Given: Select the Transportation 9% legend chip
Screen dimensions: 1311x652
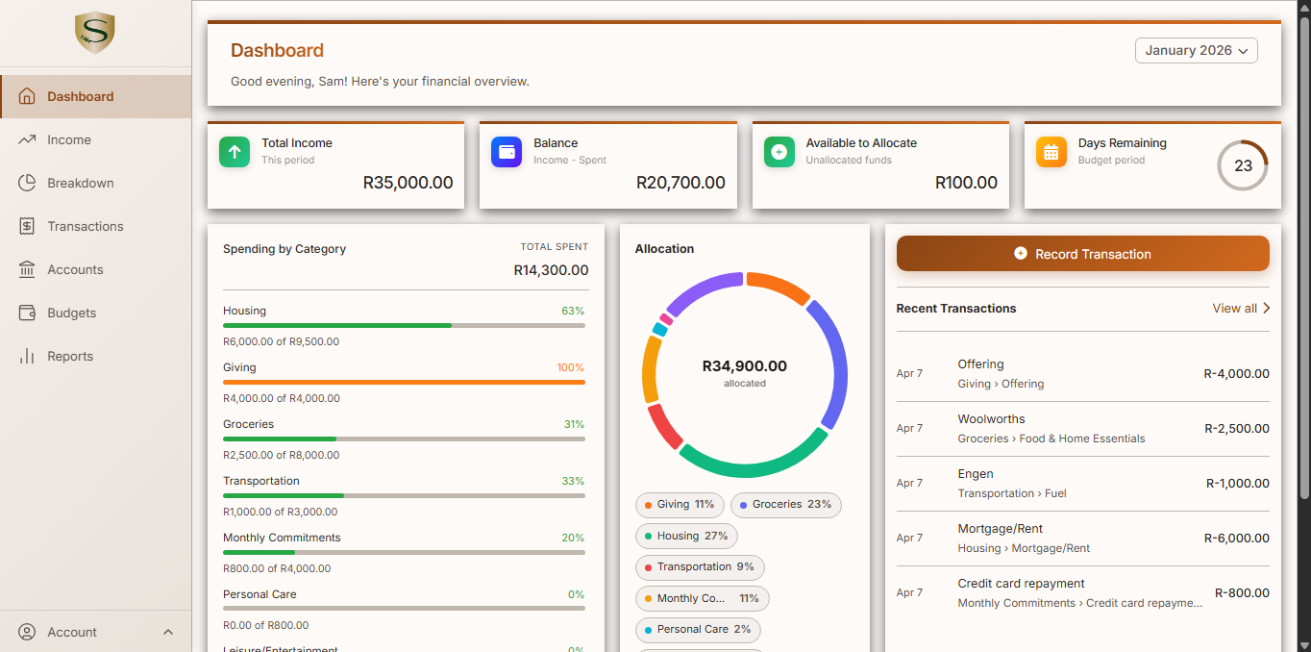Looking at the screenshot, I should 700,567.
